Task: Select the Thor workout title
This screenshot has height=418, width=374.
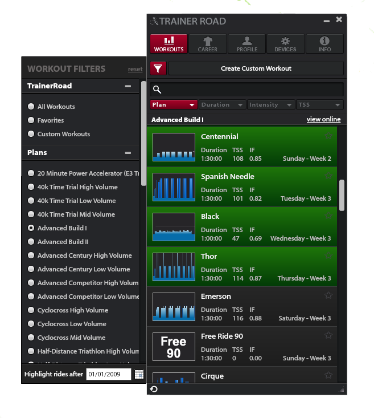Action: coord(209,256)
